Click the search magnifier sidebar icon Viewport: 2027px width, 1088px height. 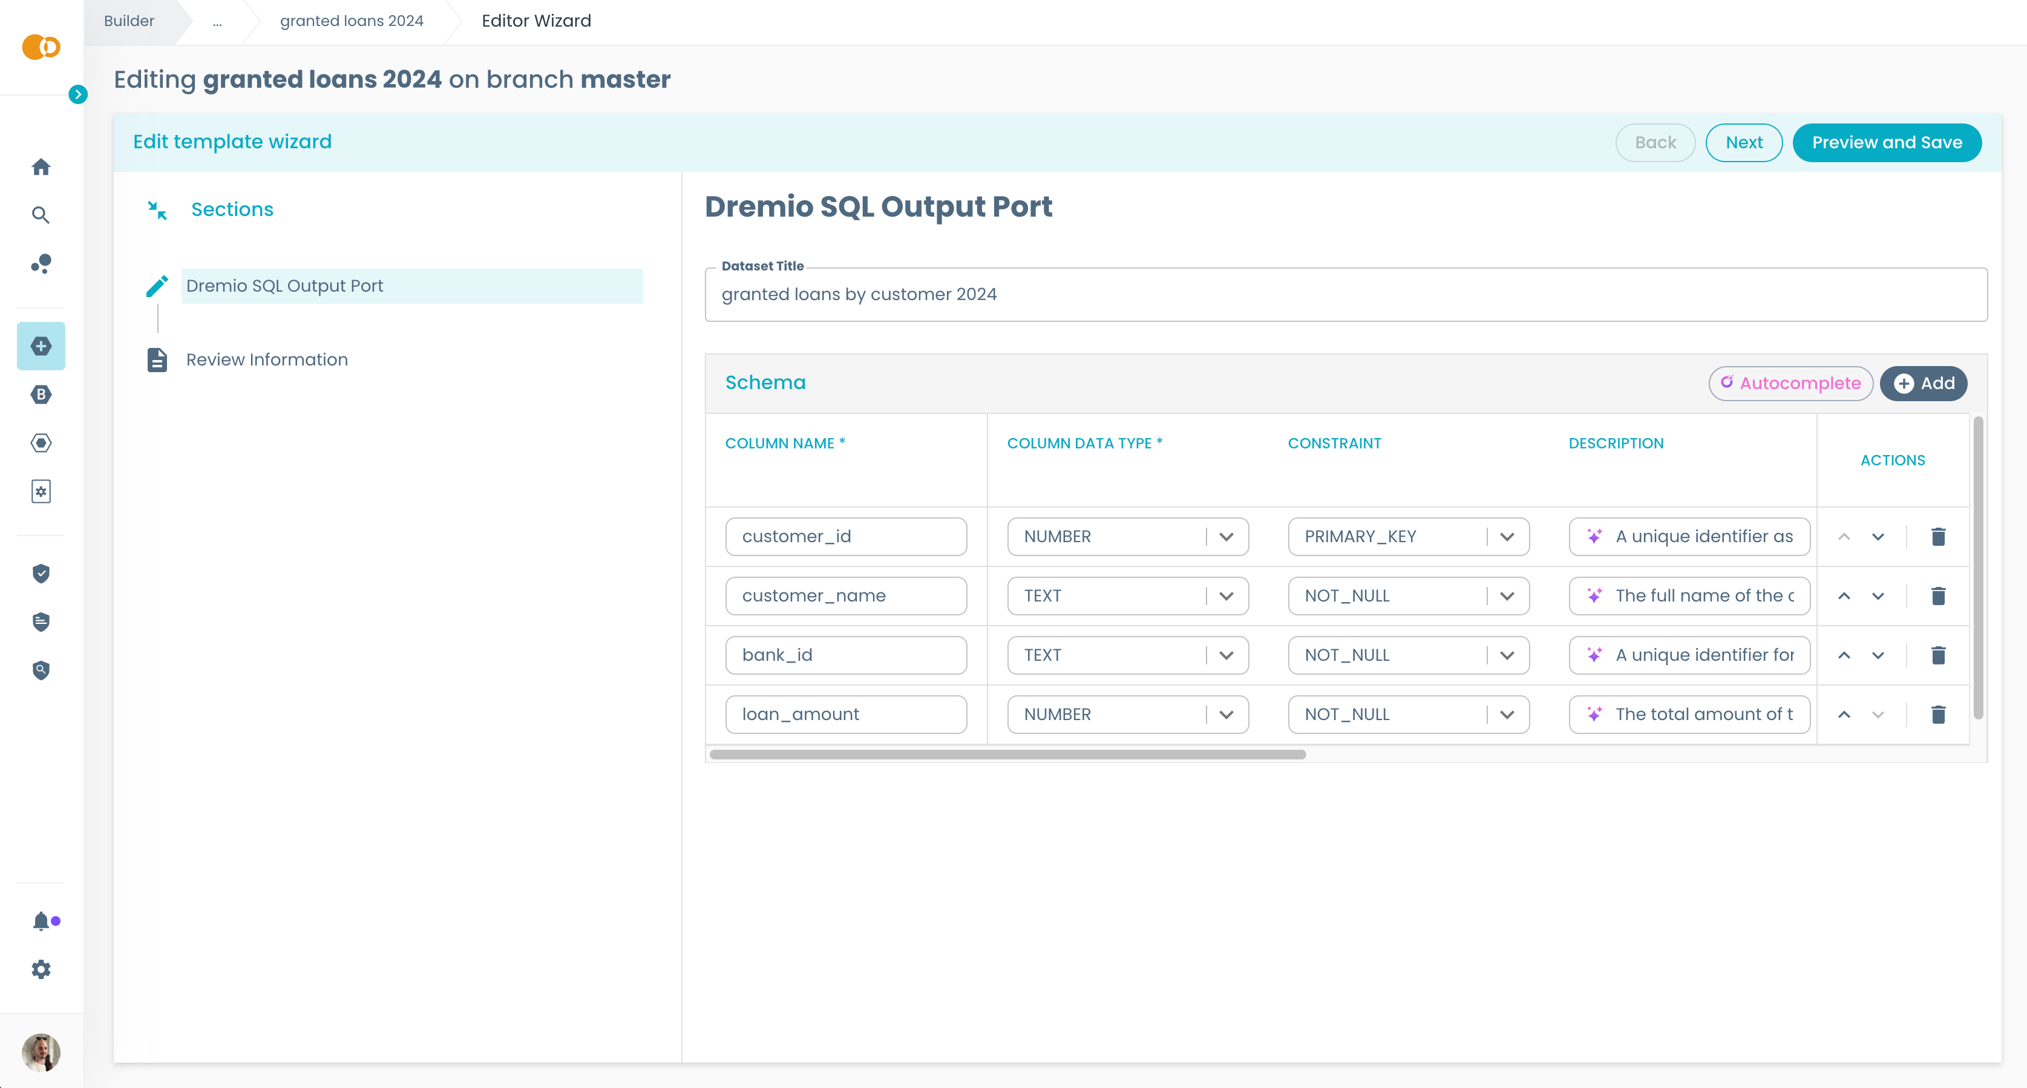[41, 215]
